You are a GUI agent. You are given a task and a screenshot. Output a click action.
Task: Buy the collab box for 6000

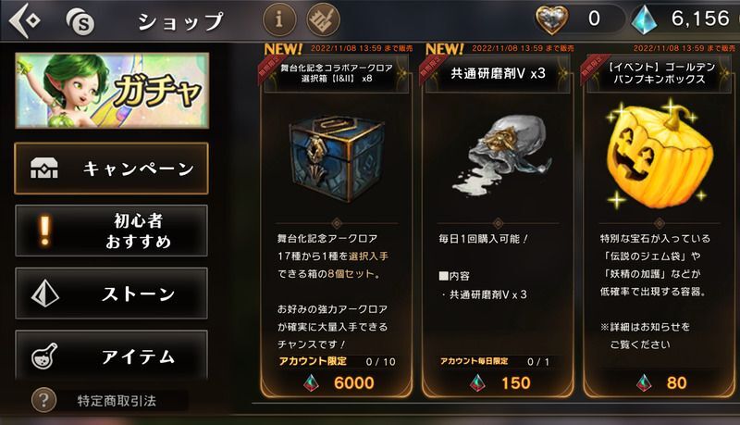(x=337, y=383)
